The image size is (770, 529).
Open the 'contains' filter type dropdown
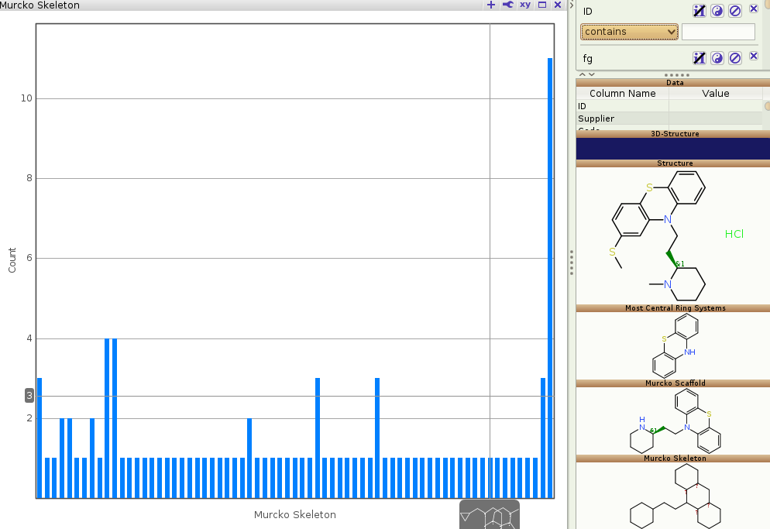click(x=629, y=32)
